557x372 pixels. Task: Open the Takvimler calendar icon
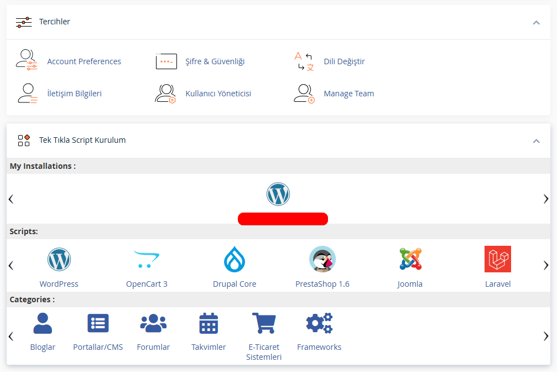209,323
